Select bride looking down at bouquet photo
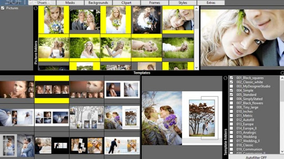This screenshot has height=159, width=284. tap(54, 19)
